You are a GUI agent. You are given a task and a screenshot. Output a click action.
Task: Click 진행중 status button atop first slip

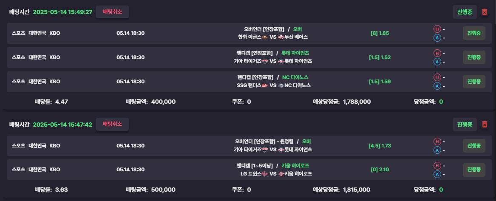pyautogui.click(x=465, y=12)
